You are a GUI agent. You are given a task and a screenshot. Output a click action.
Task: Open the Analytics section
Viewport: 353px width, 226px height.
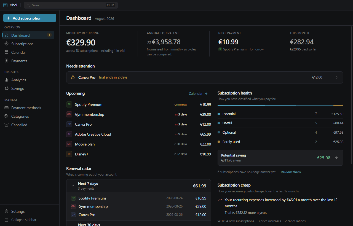(28, 80)
